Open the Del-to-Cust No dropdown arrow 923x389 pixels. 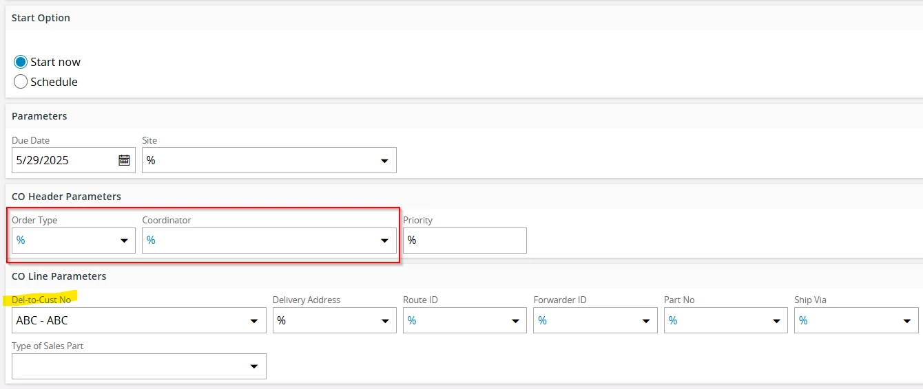pyautogui.click(x=254, y=321)
